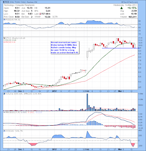
Task: Click the Ask 10.70 value
Action: click(x=30, y=8)
